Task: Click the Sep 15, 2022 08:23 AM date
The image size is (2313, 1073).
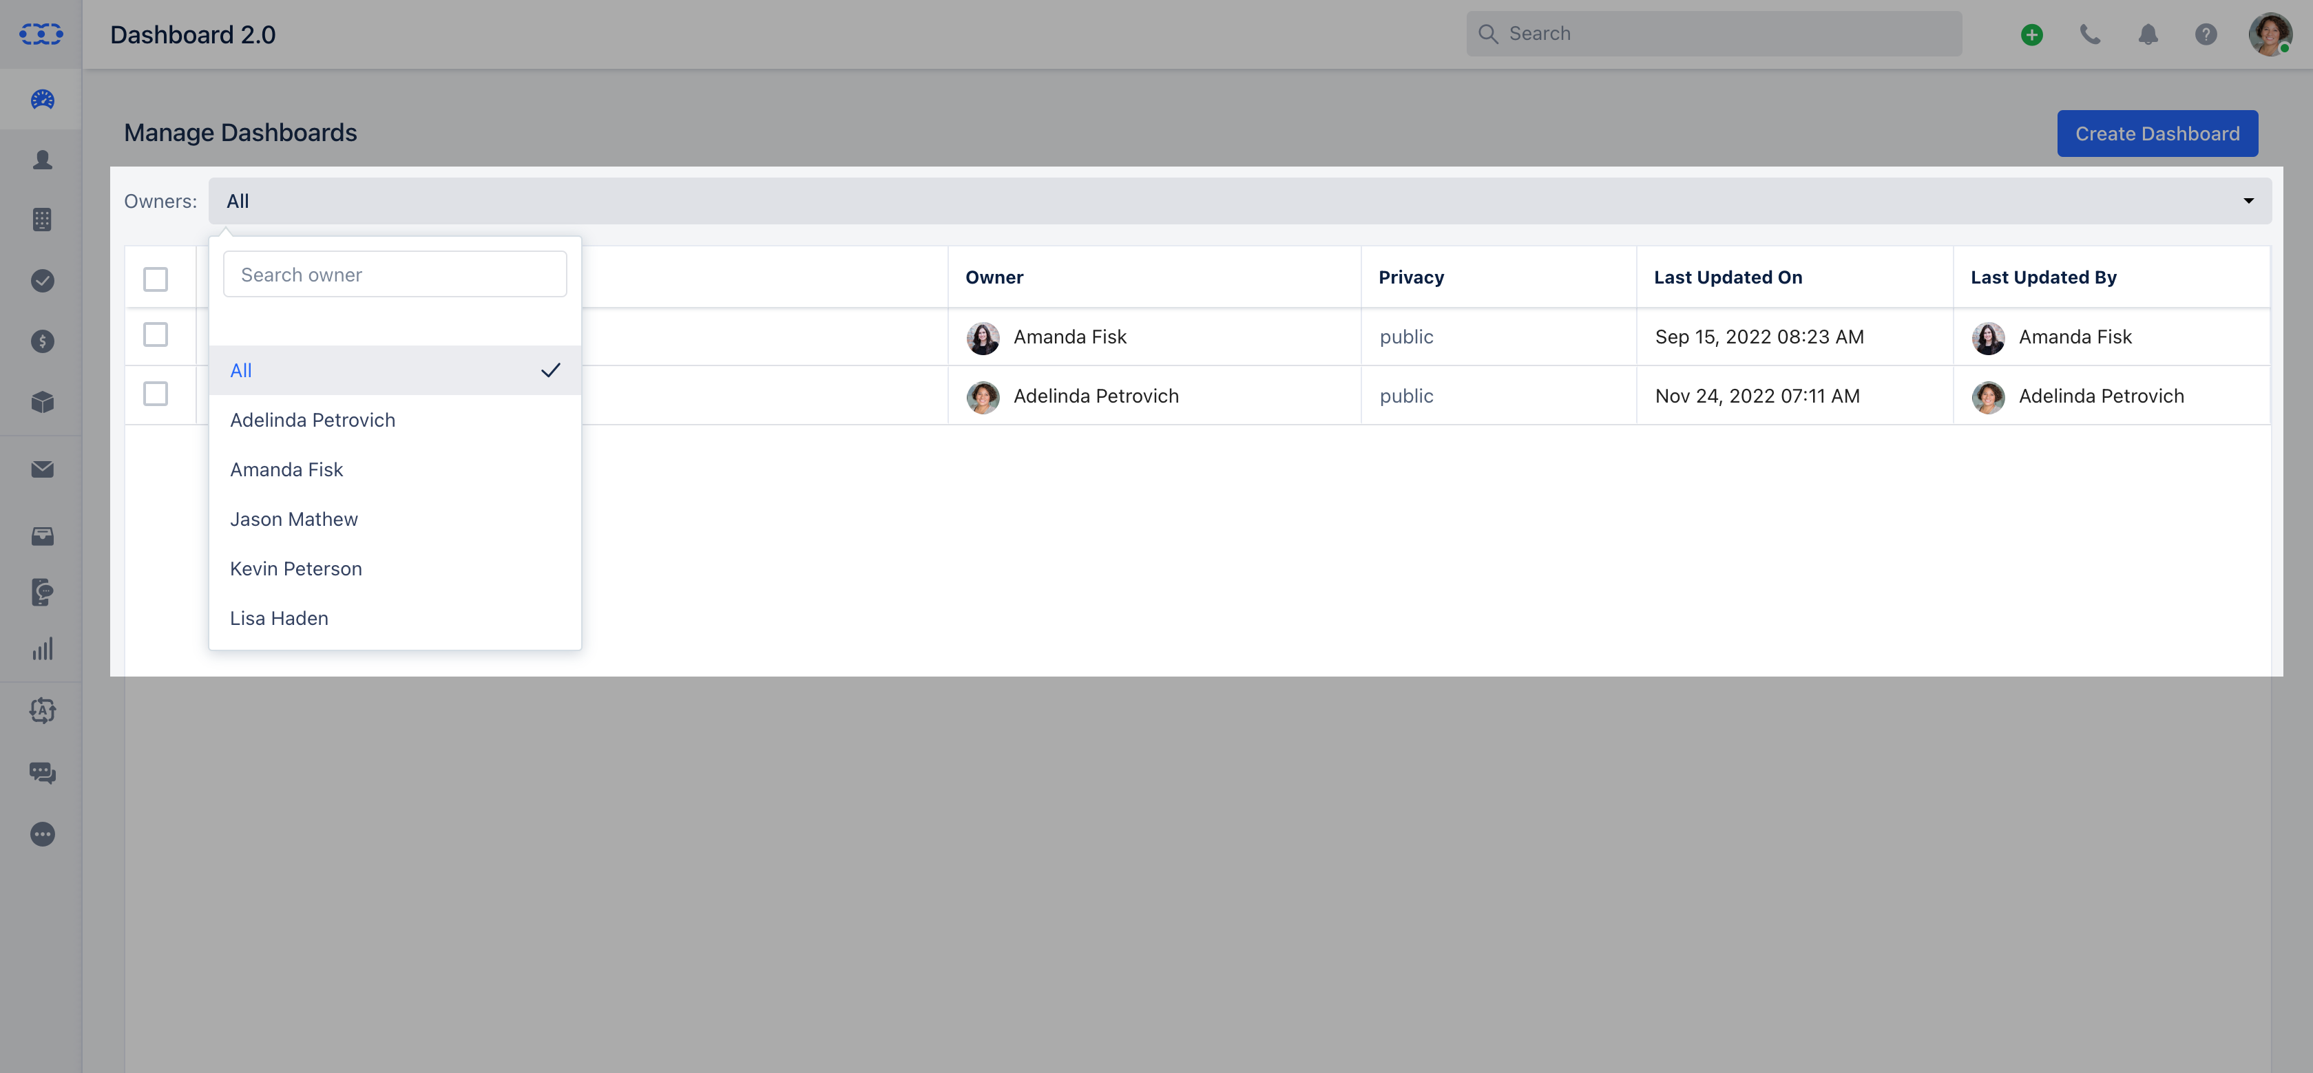Action: pos(1759,337)
